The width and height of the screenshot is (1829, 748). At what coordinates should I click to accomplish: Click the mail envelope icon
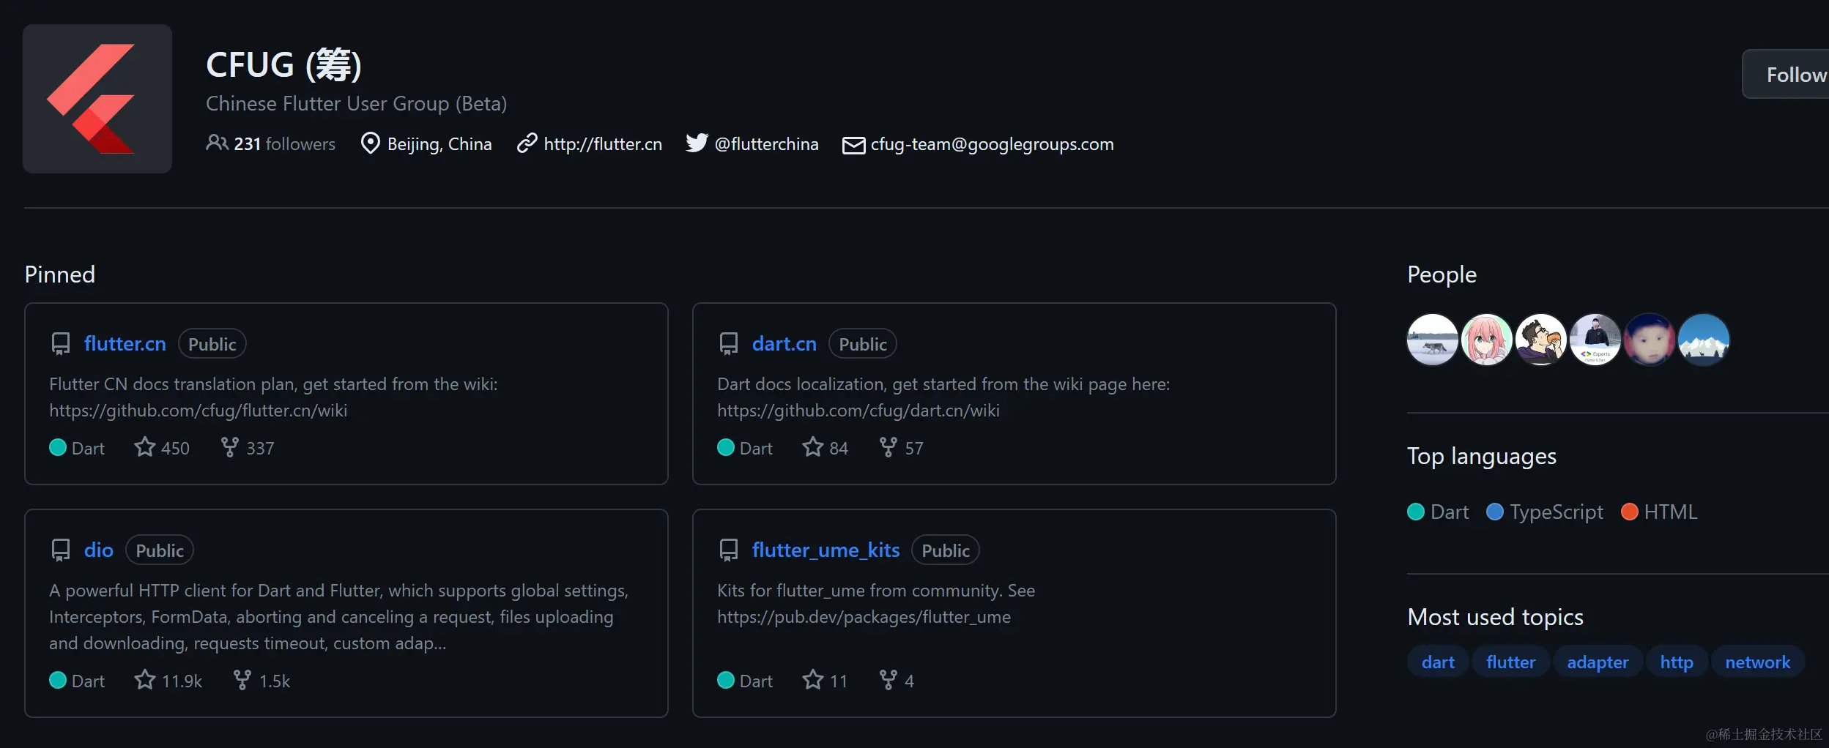(x=853, y=145)
